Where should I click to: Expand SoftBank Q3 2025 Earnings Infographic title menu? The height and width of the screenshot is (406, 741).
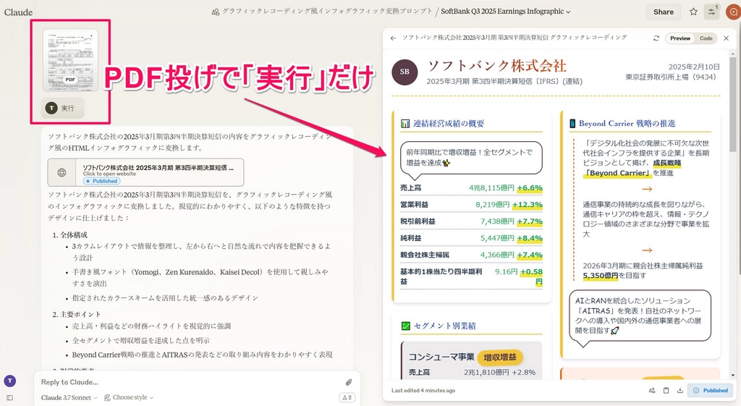pyautogui.click(x=506, y=12)
